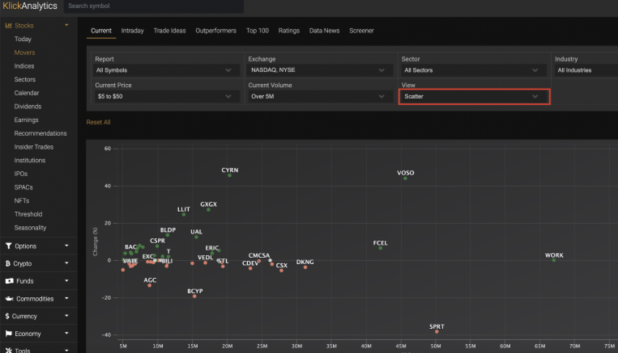Open the Outperformers tab
The width and height of the screenshot is (618, 353).
216,31
